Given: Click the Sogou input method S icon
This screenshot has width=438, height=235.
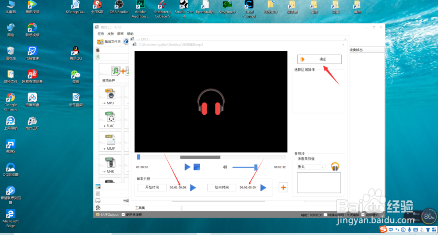Looking at the screenshot, I should [x=384, y=230].
